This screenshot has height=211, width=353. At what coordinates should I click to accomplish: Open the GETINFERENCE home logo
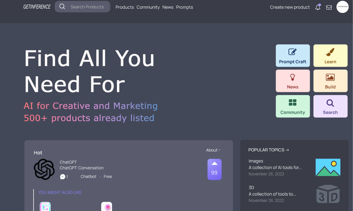tap(37, 6)
